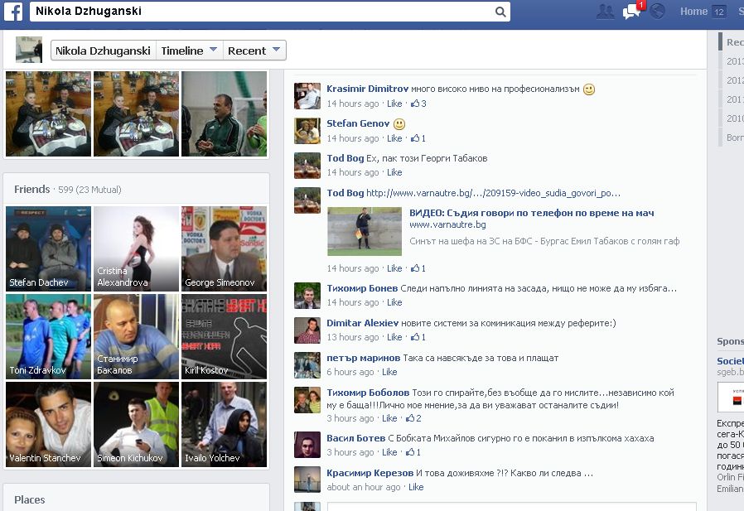Click Красимир Керезов's commenter avatar
Screen dimensions: 744x511
pyautogui.click(x=307, y=480)
